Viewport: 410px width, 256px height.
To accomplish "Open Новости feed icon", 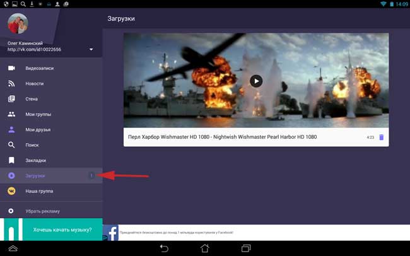I will 11,83.
